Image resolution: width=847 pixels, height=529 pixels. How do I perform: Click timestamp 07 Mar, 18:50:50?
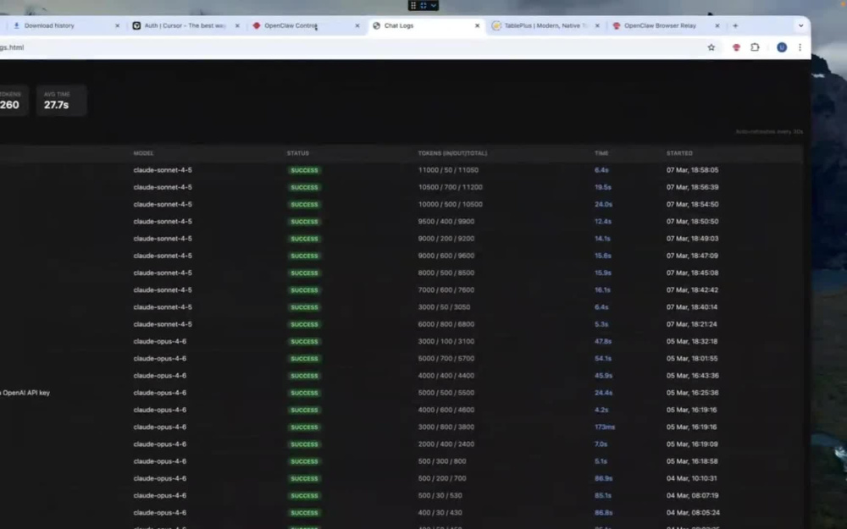tap(692, 221)
